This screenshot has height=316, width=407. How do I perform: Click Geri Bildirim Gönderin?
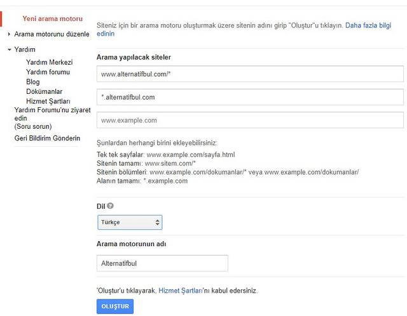(47, 138)
